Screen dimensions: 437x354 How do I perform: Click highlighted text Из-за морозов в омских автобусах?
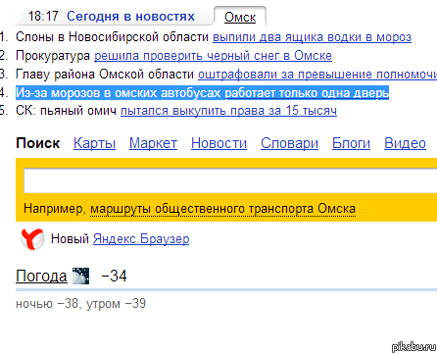tap(119, 93)
